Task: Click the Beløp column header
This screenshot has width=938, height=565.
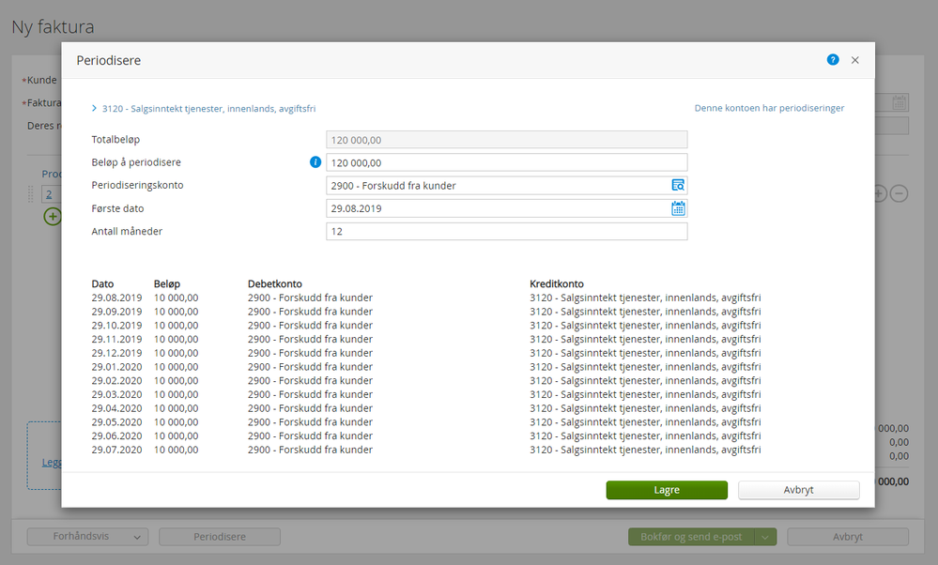Action: click(x=167, y=284)
